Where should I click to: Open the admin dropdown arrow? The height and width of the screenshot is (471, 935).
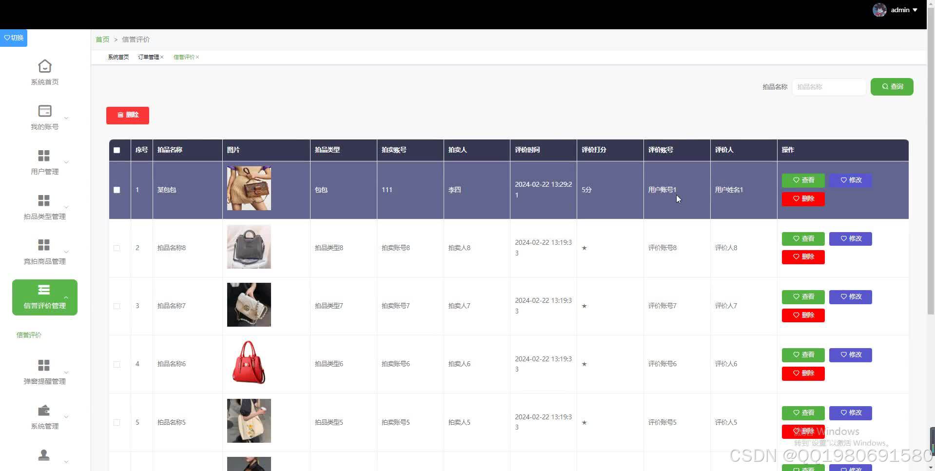coord(915,10)
